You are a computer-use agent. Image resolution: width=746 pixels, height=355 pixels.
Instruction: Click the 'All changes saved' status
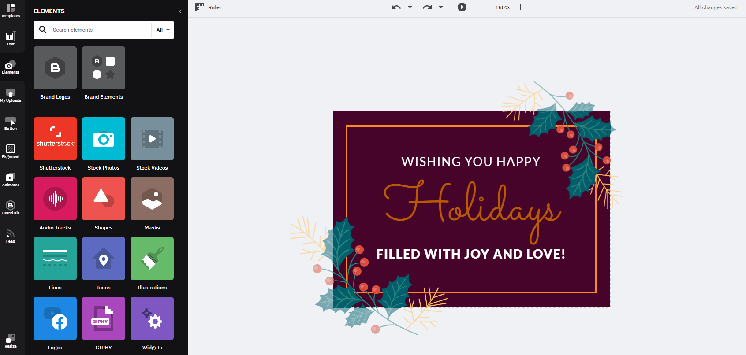[716, 7]
